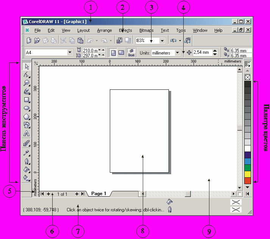Click the page width 210.0 field
Screen dimensions: 270x239
90,50
